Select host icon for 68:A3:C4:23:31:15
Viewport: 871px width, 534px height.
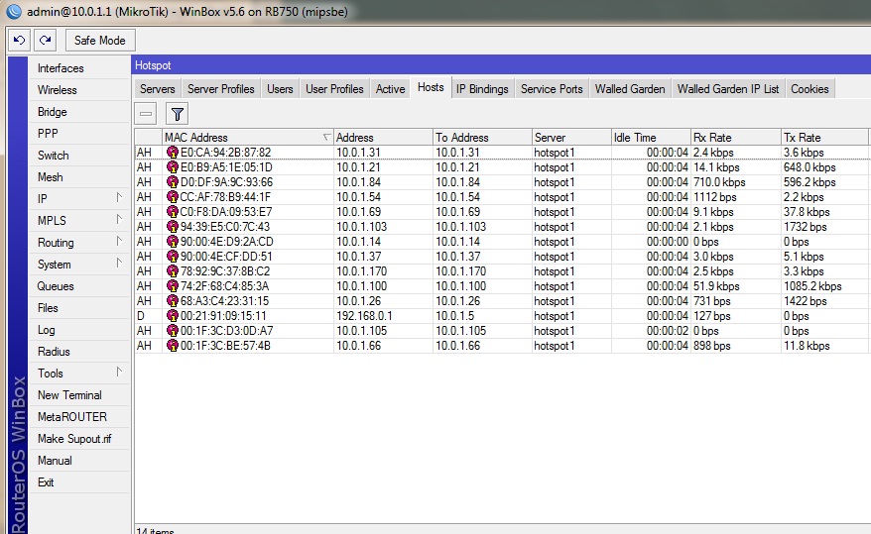[173, 300]
